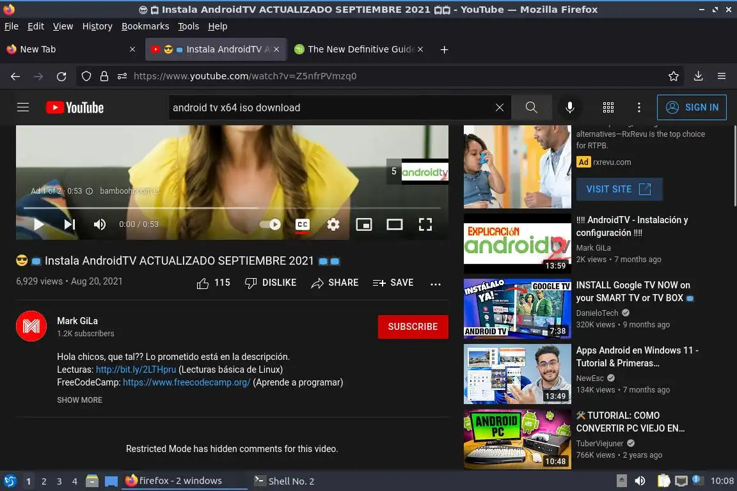
Task: Start voice search with the microphone
Action: click(x=569, y=107)
